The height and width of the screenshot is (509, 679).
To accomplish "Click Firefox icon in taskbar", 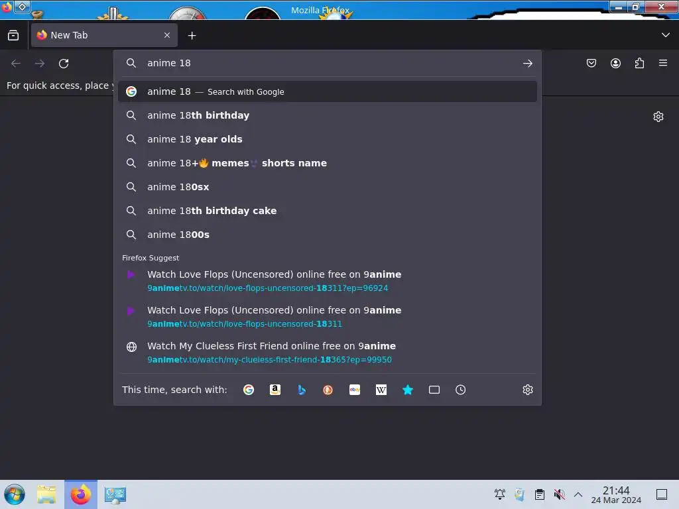I will click(81, 494).
